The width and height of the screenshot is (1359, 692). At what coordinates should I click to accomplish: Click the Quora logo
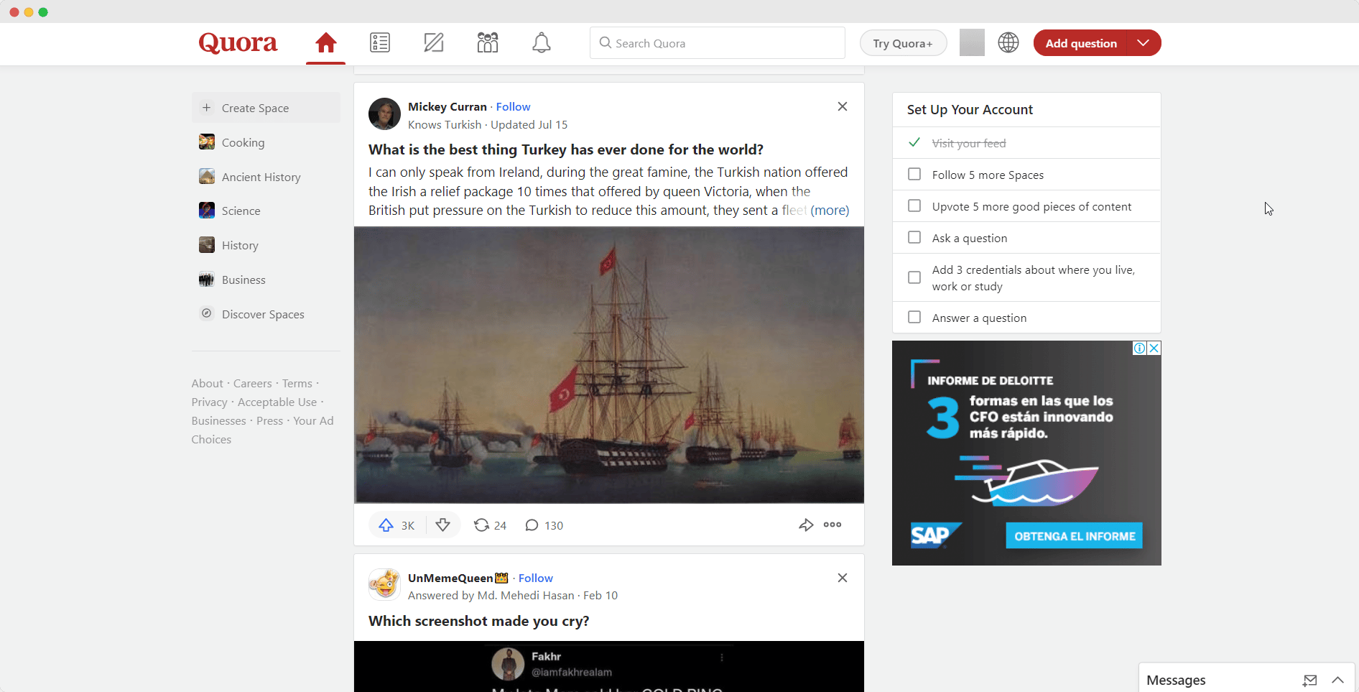click(x=238, y=43)
